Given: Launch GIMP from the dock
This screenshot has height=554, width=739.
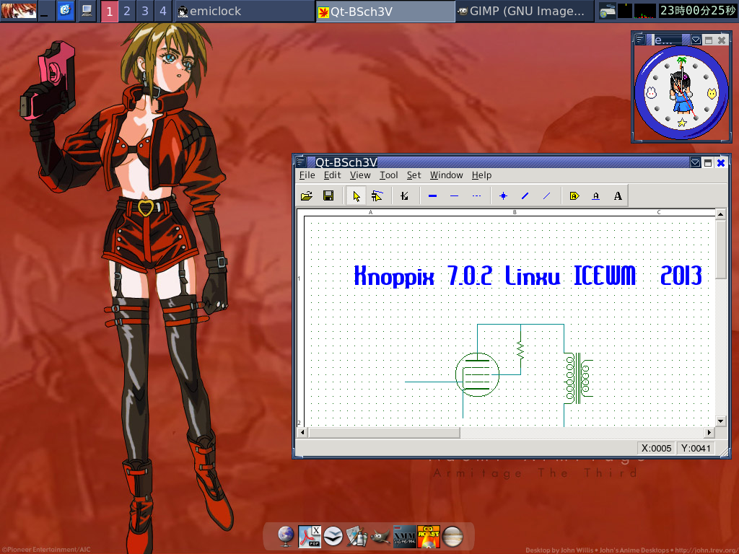Looking at the screenshot, I should click(x=380, y=537).
